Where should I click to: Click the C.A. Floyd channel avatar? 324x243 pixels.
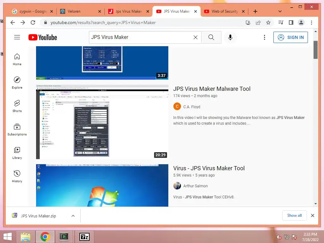[177, 107]
